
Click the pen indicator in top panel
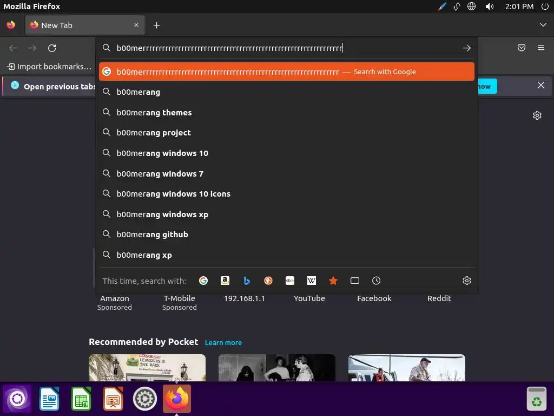point(443,6)
